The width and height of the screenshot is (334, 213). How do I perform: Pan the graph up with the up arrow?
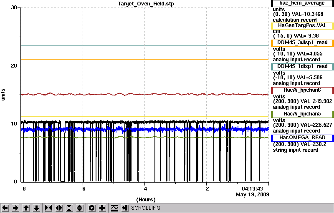26,208
